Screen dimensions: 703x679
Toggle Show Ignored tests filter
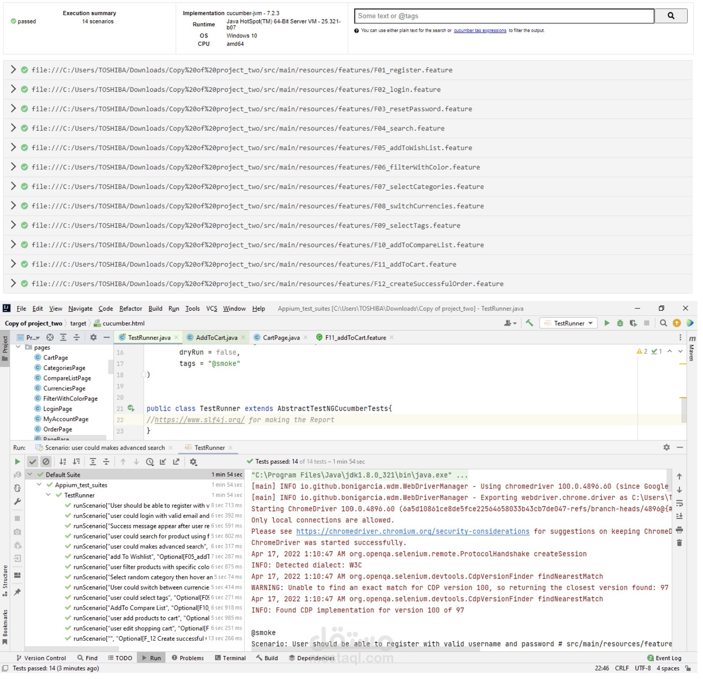(46, 462)
